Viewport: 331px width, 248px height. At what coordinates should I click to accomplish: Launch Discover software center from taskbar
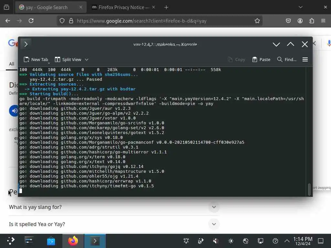(x=51, y=241)
